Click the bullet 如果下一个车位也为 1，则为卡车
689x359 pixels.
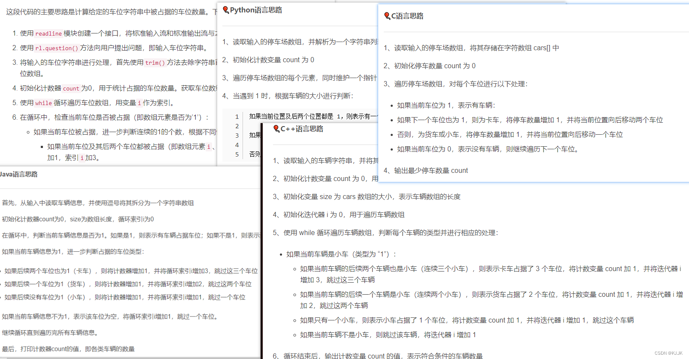[530, 120]
